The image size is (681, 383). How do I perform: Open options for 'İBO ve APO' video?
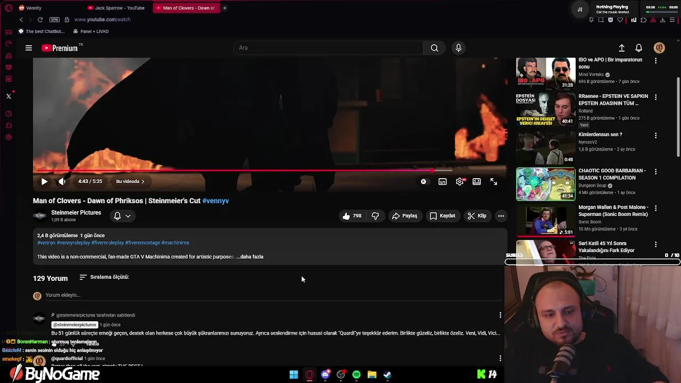[x=655, y=61]
